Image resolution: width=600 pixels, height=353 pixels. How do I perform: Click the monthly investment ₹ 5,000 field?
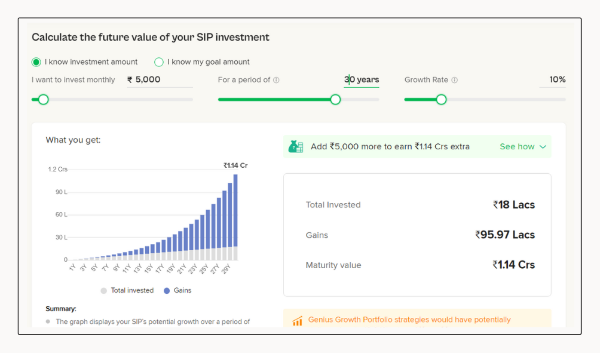click(x=159, y=79)
